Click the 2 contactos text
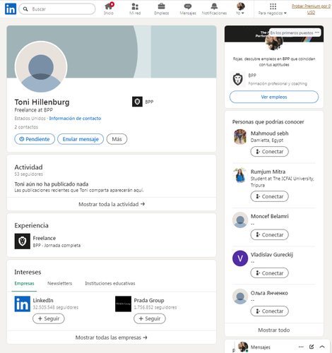This screenshot has height=353, width=332. [26, 127]
